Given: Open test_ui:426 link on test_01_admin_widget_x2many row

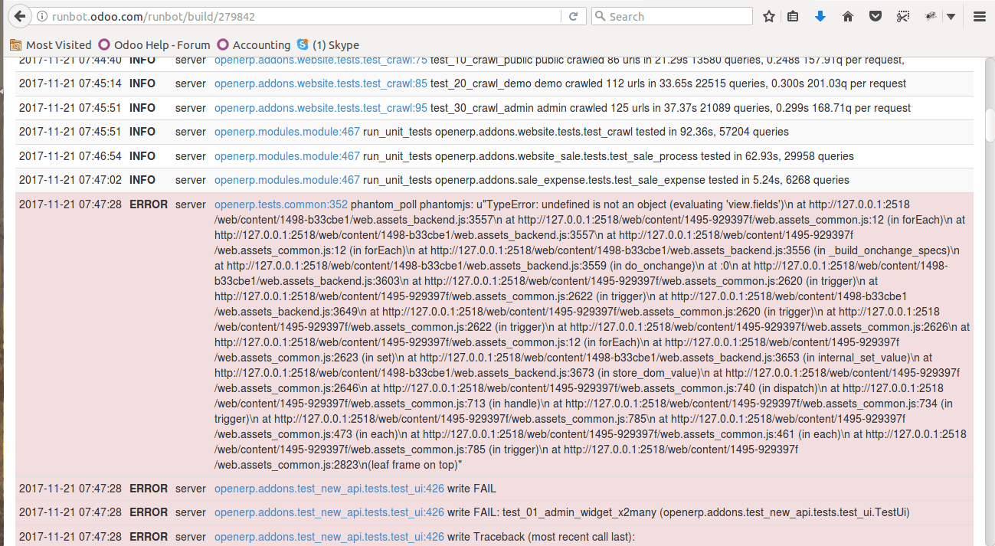Looking at the screenshot, I should [329, 512].
